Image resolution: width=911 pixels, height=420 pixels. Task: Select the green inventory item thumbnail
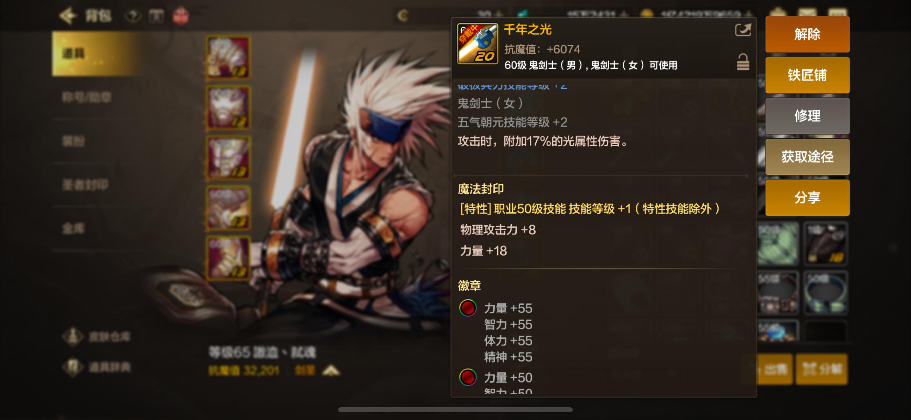(x=778, y=244)
